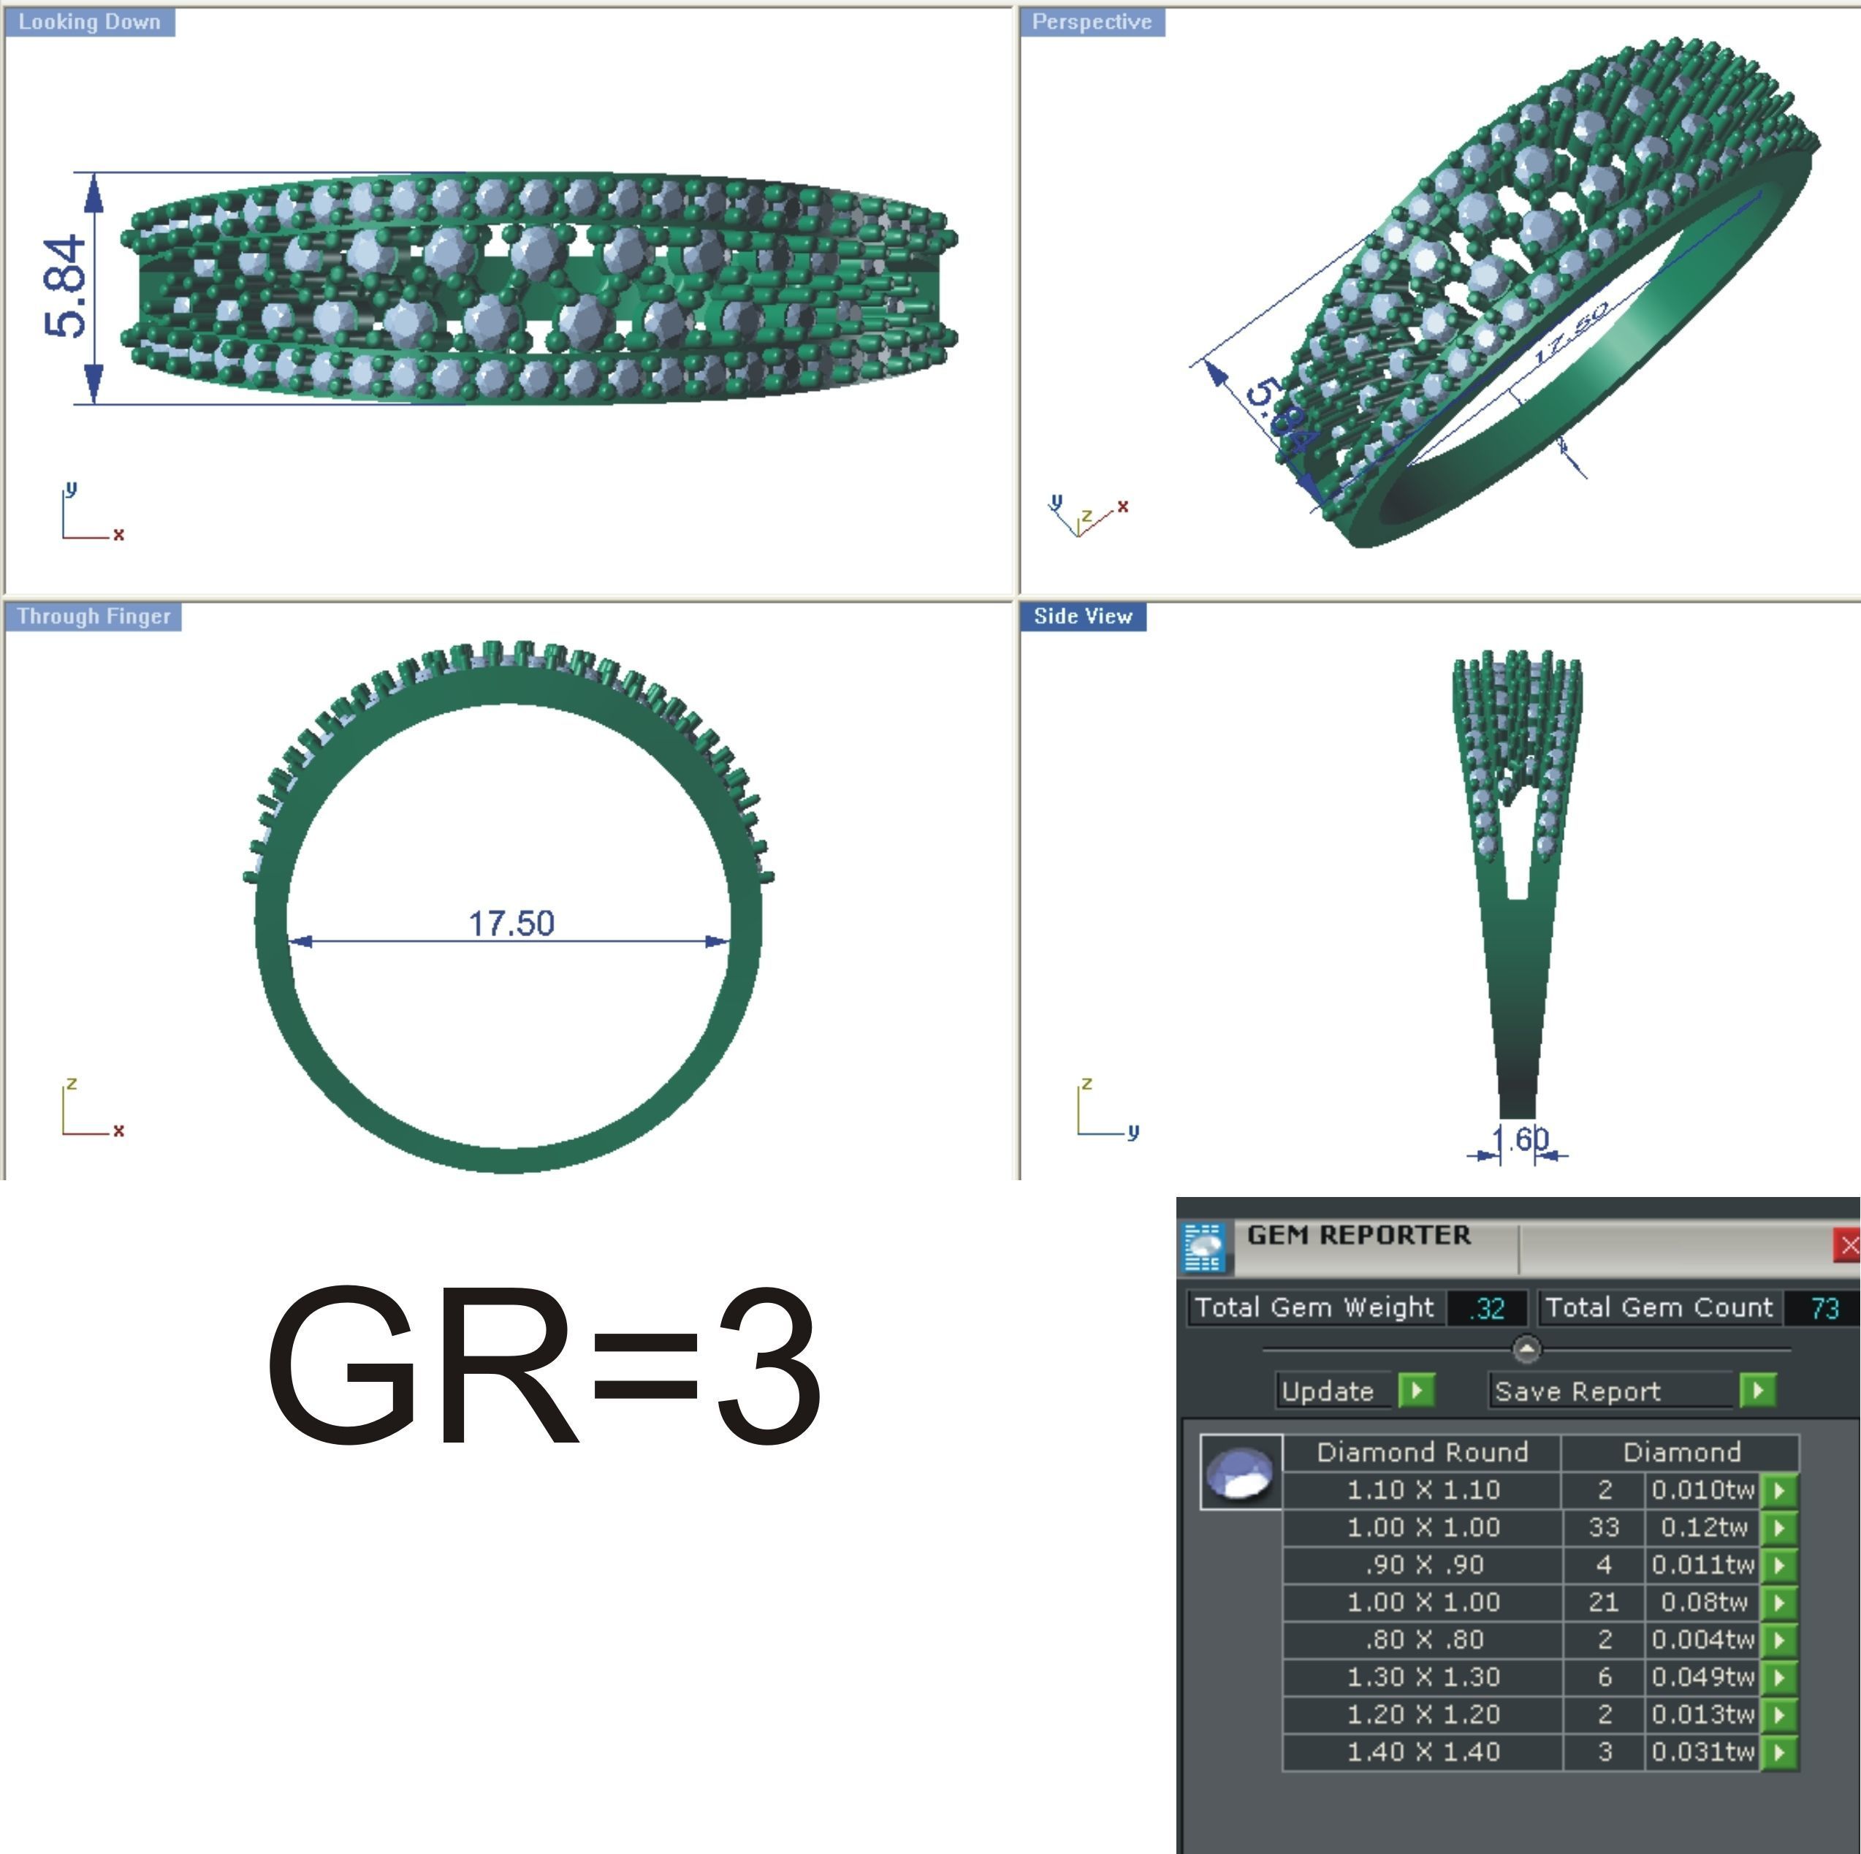Click green arrow on 1.10 X 1.10 row
This screenshot has width=1861, height=1854.
tap(1778, 1491)
